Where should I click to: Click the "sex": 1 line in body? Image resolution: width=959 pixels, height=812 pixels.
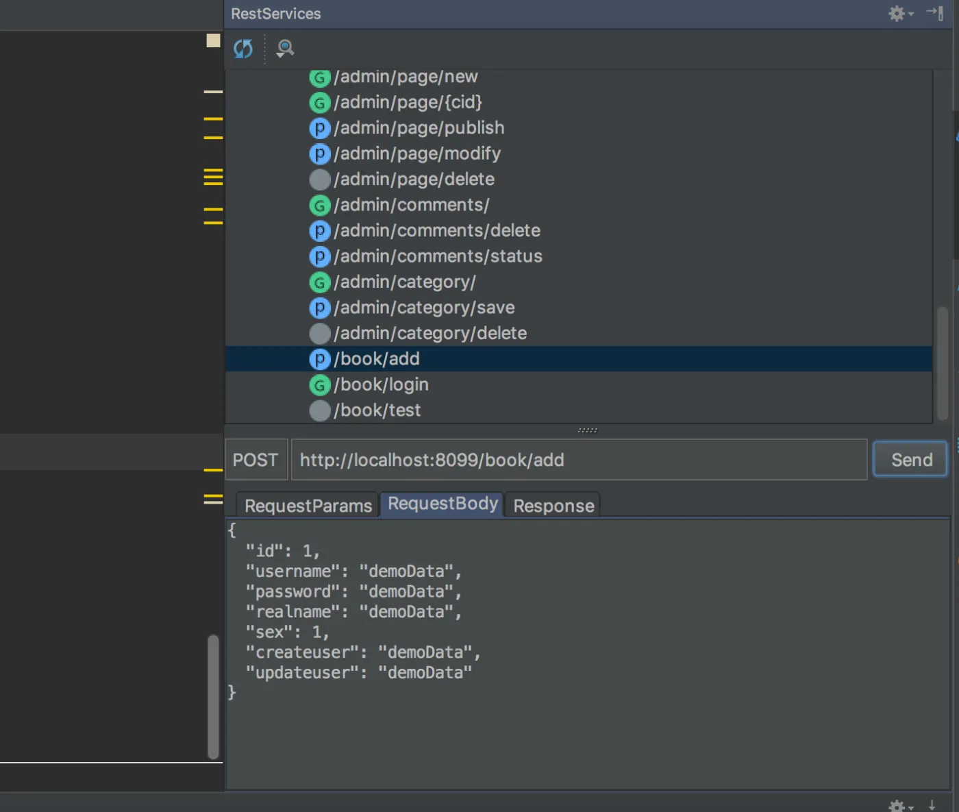[x=287, y=632]
